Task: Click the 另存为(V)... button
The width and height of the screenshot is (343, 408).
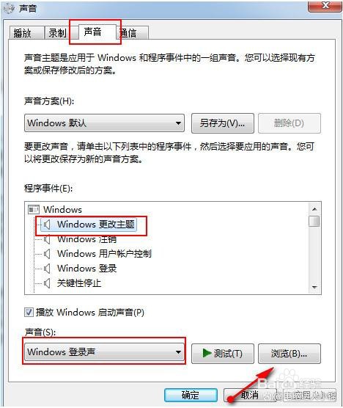Action: click(223, 123)
